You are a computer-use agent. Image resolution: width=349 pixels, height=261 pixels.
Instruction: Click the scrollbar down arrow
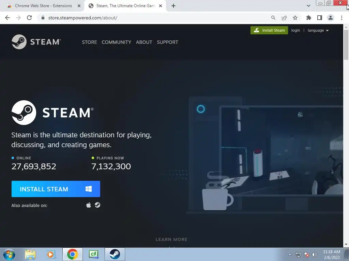pyautogui.click(x=346, y=245)
